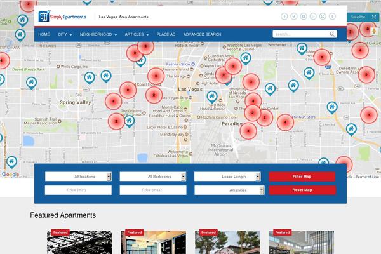Select home marker beside The Orleans cluster
The height and width of the screenshot is (254, 381).
pyautogui.click(x=130, y=121)
